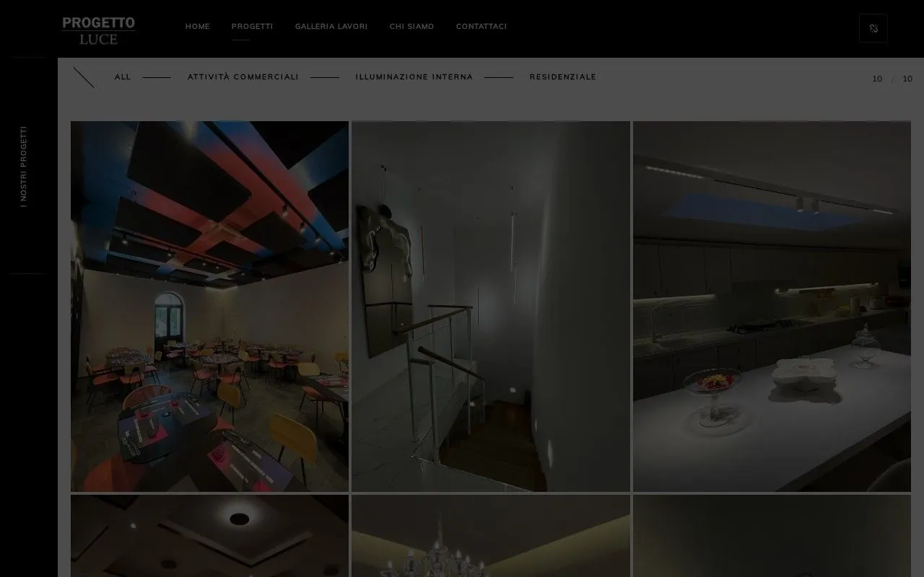Open the Home menu item
The image size is (924, 577).
pyautogui.click(x=198, y=27)
